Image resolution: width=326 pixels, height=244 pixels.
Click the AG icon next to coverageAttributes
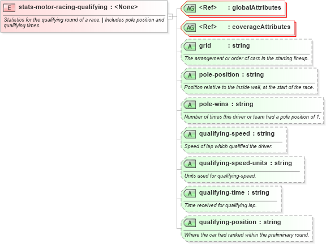click(190, 28)
